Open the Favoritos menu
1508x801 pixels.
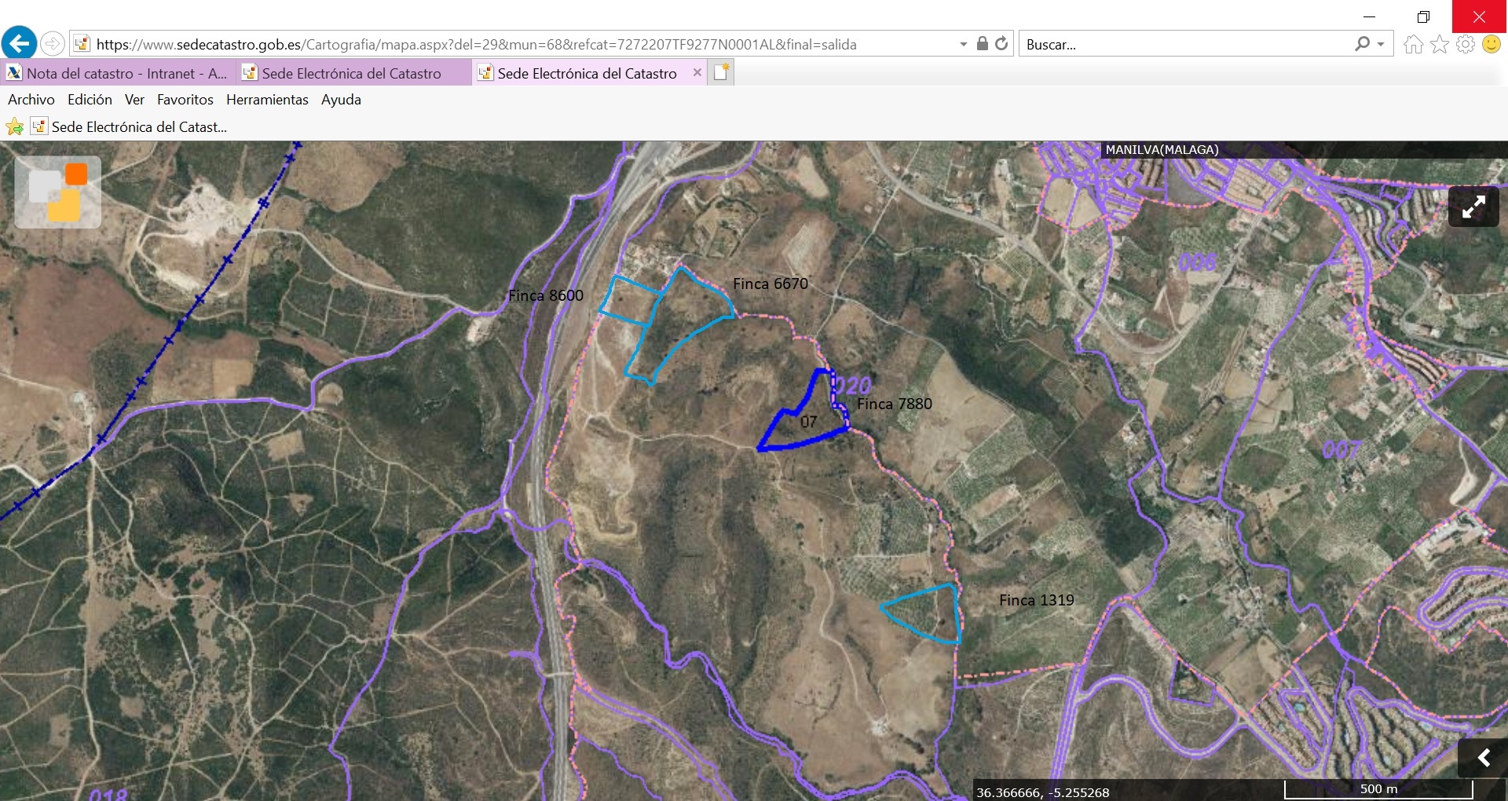[185, 100]
